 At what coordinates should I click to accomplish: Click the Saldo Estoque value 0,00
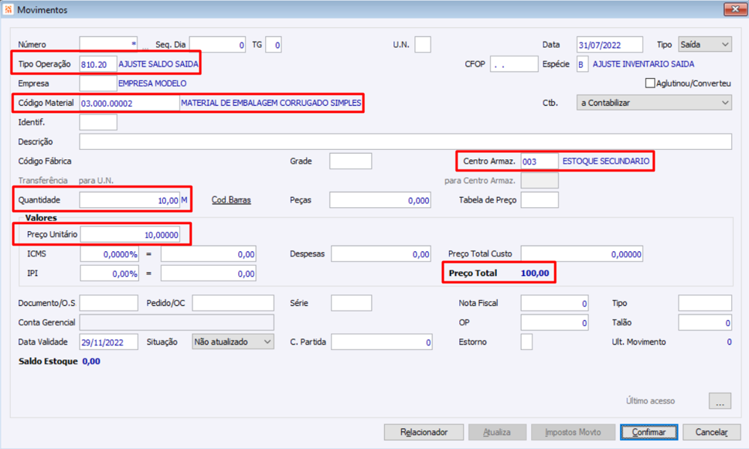(x=91, y=361)
